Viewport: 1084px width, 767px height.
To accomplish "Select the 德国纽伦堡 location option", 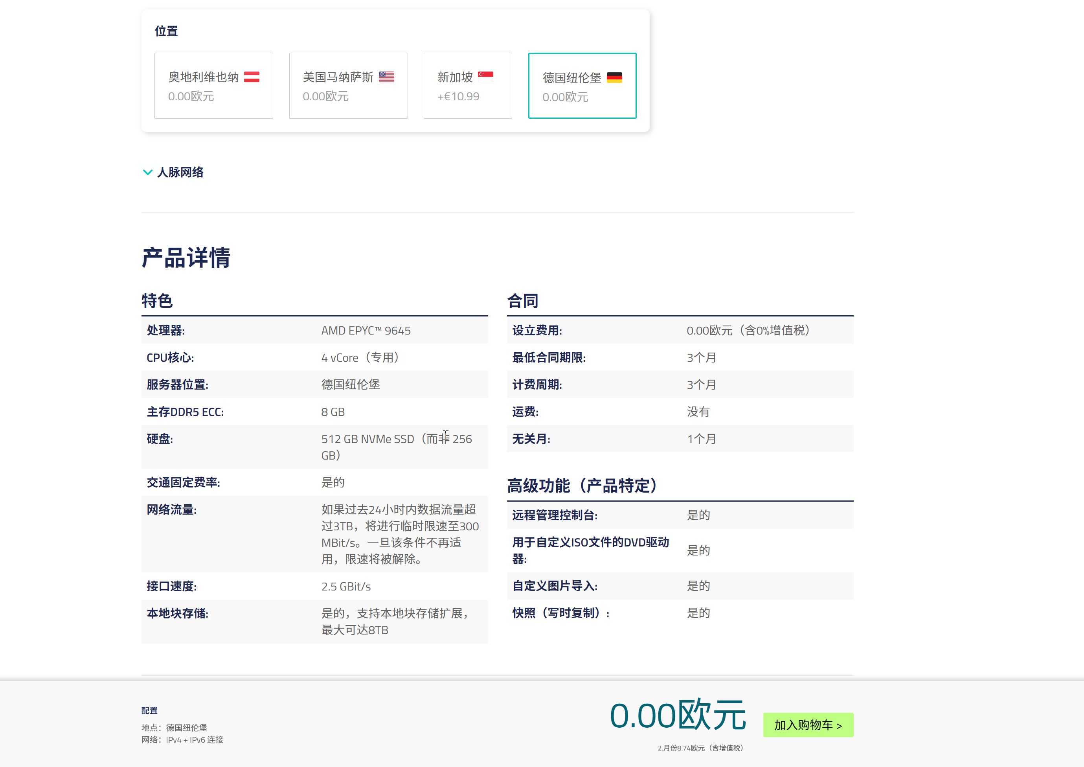I will [582, 85].
